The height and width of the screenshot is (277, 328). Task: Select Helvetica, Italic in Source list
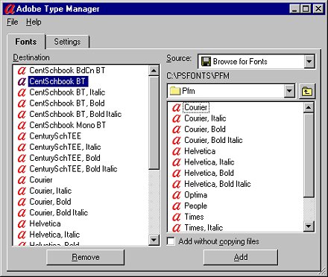[x=209, y=162]
